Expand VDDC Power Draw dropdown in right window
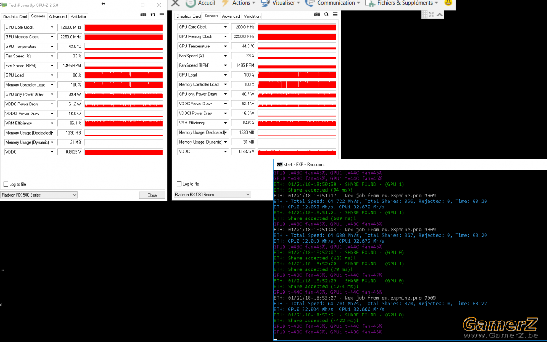 225,104
